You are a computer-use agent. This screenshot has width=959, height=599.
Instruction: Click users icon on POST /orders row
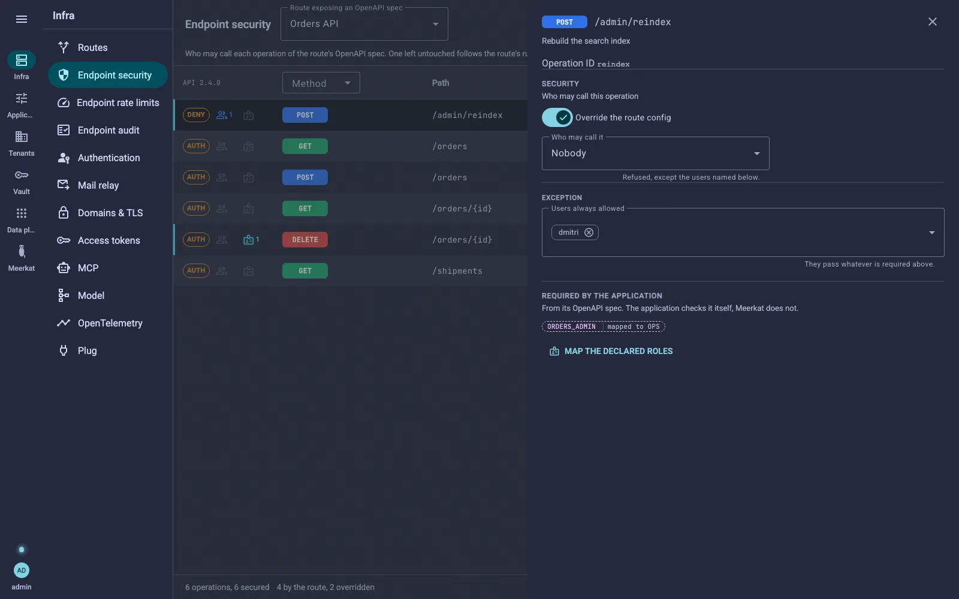tap(222, 177)
